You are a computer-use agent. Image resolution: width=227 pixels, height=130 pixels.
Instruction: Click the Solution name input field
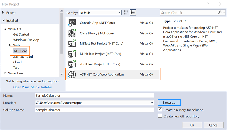coord(94,110)
